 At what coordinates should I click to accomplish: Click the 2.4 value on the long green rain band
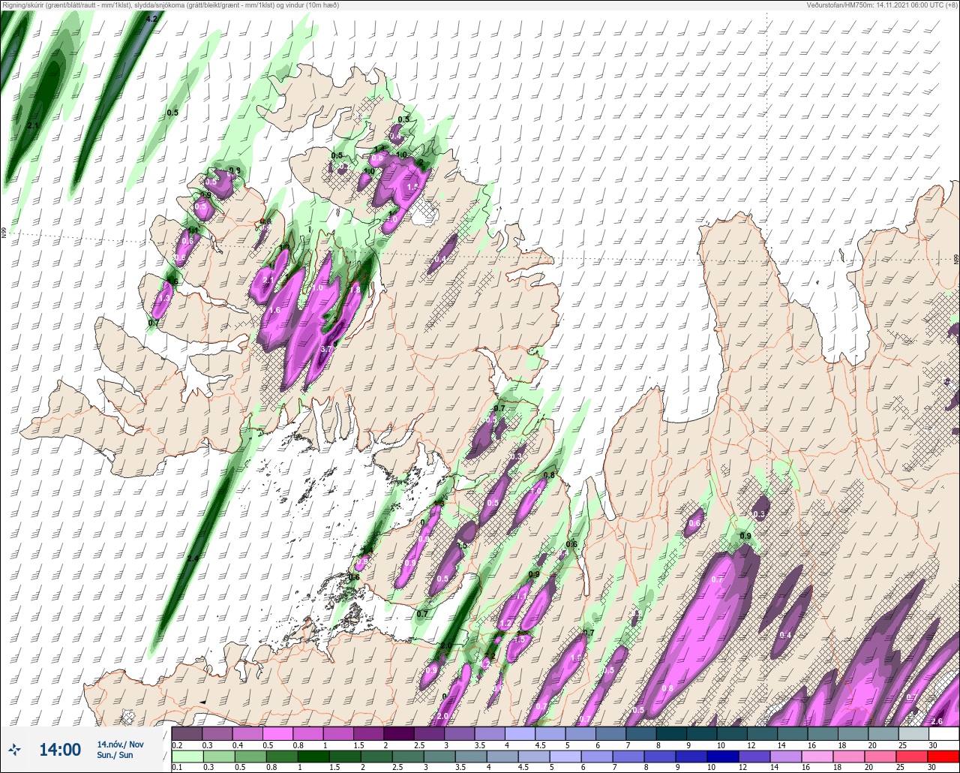(x=193, y=558)
